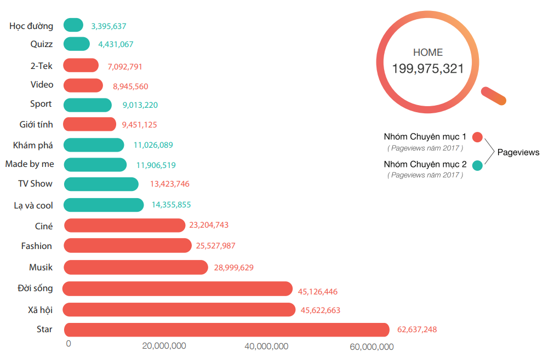Click the 62,637,248 value label
The image size is (560, 353).
point(413,329)
